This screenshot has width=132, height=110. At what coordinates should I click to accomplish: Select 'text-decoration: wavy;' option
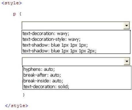click(x=46, y=34)
